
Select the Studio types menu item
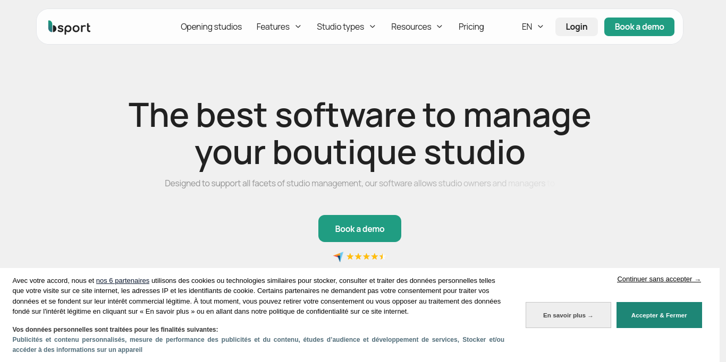coord(340,27)
